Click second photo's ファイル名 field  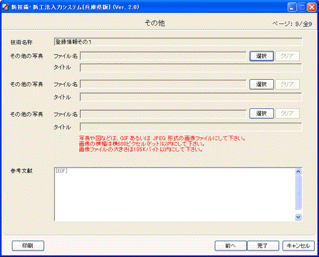point(163,84)
